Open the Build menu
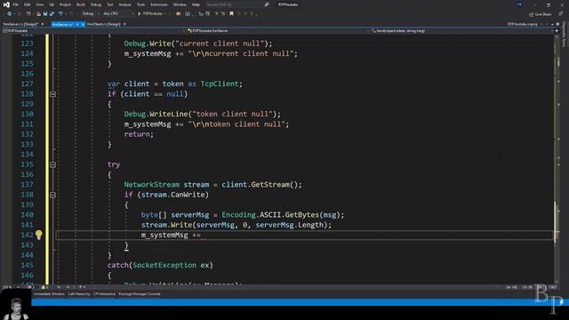The width and height of the screenshot is (569, 320). tap(81, 4)
